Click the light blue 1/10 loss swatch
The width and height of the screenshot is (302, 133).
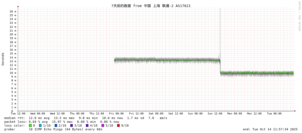coord(40,125)
